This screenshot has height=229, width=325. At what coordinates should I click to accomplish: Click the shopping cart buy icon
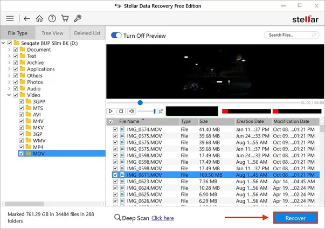[65, 18]
